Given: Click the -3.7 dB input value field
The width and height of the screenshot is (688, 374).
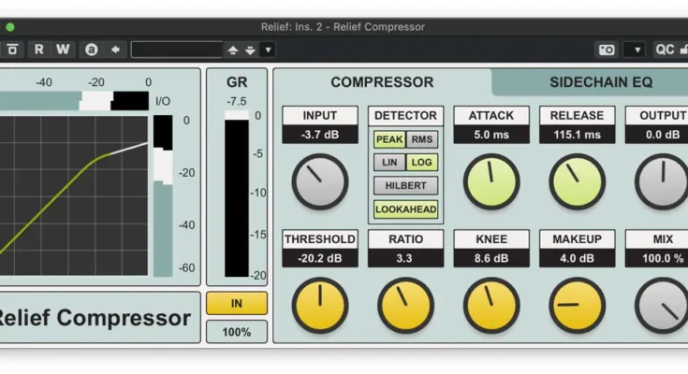Looking at the screenshot, I should tap(320, 135).
